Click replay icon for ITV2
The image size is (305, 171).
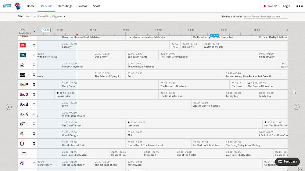pos(34,94)
